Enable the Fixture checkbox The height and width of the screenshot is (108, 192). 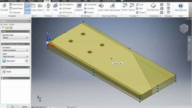[x=2, y=78]
